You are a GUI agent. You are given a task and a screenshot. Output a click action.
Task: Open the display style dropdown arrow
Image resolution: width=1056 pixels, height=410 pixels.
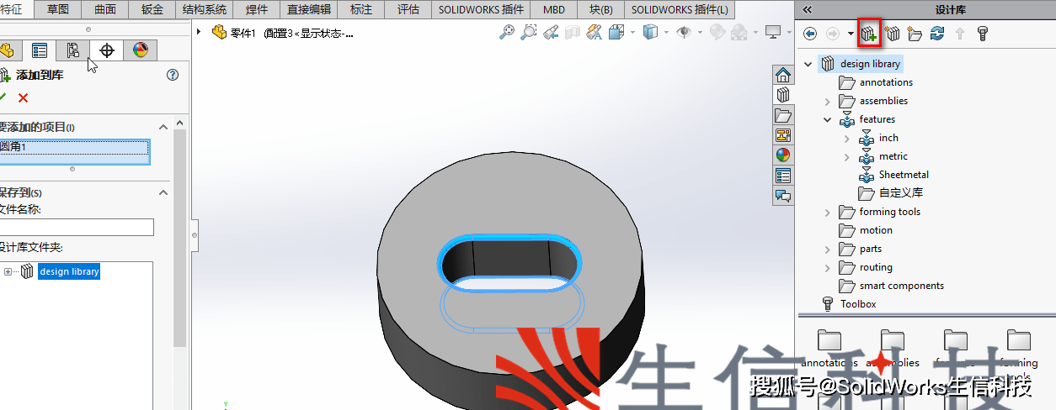click(x=665, y=33)
